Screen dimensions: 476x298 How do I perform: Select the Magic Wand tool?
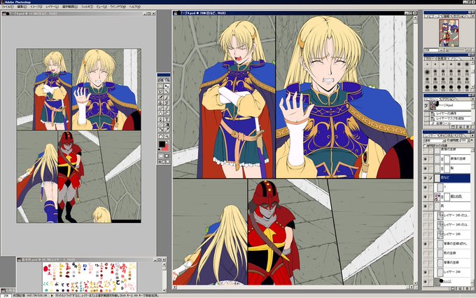[167, 91]
